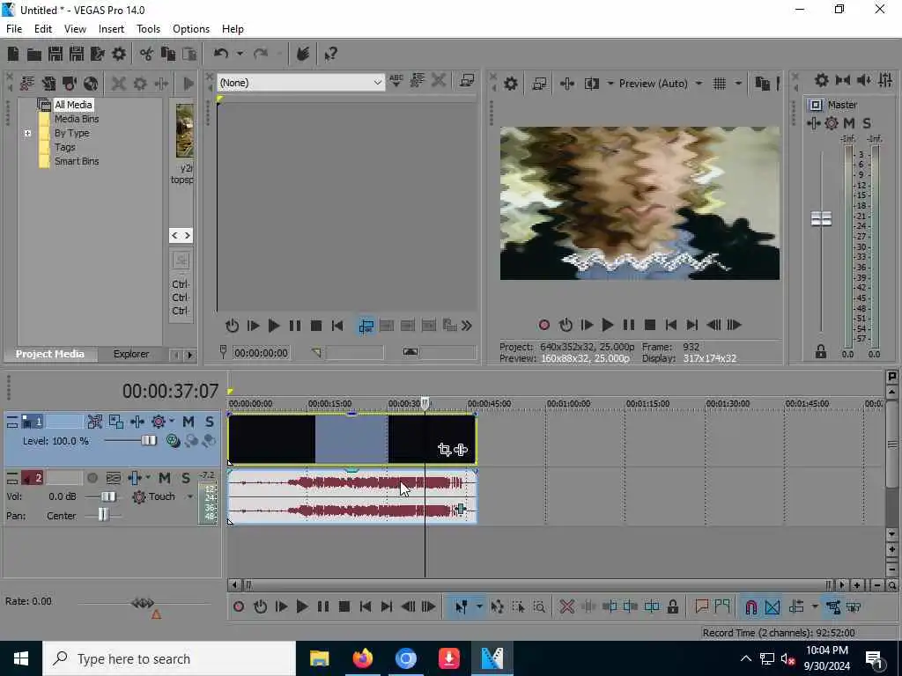
Task: Click the Delete red X icon in timeline toolbar
Action: click(566, 606)
